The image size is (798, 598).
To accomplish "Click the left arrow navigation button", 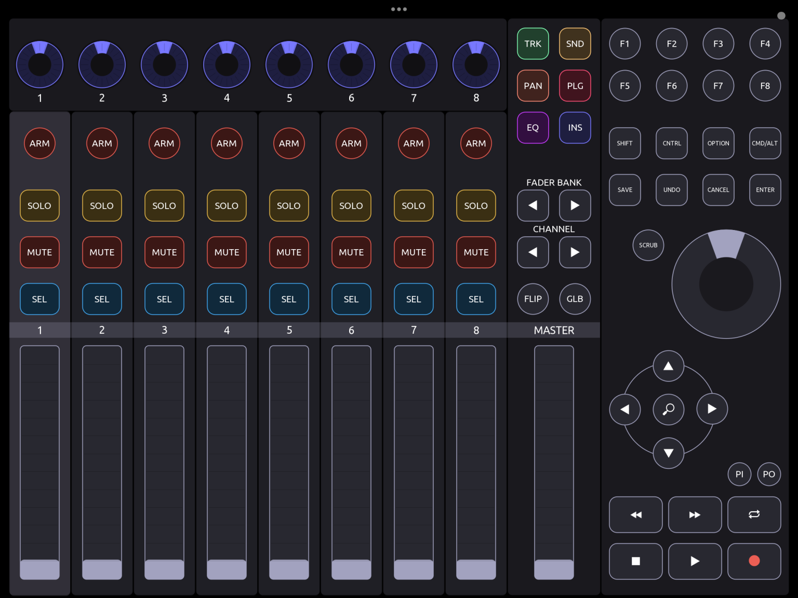I will pyautogui.click(x=624, y=409).
